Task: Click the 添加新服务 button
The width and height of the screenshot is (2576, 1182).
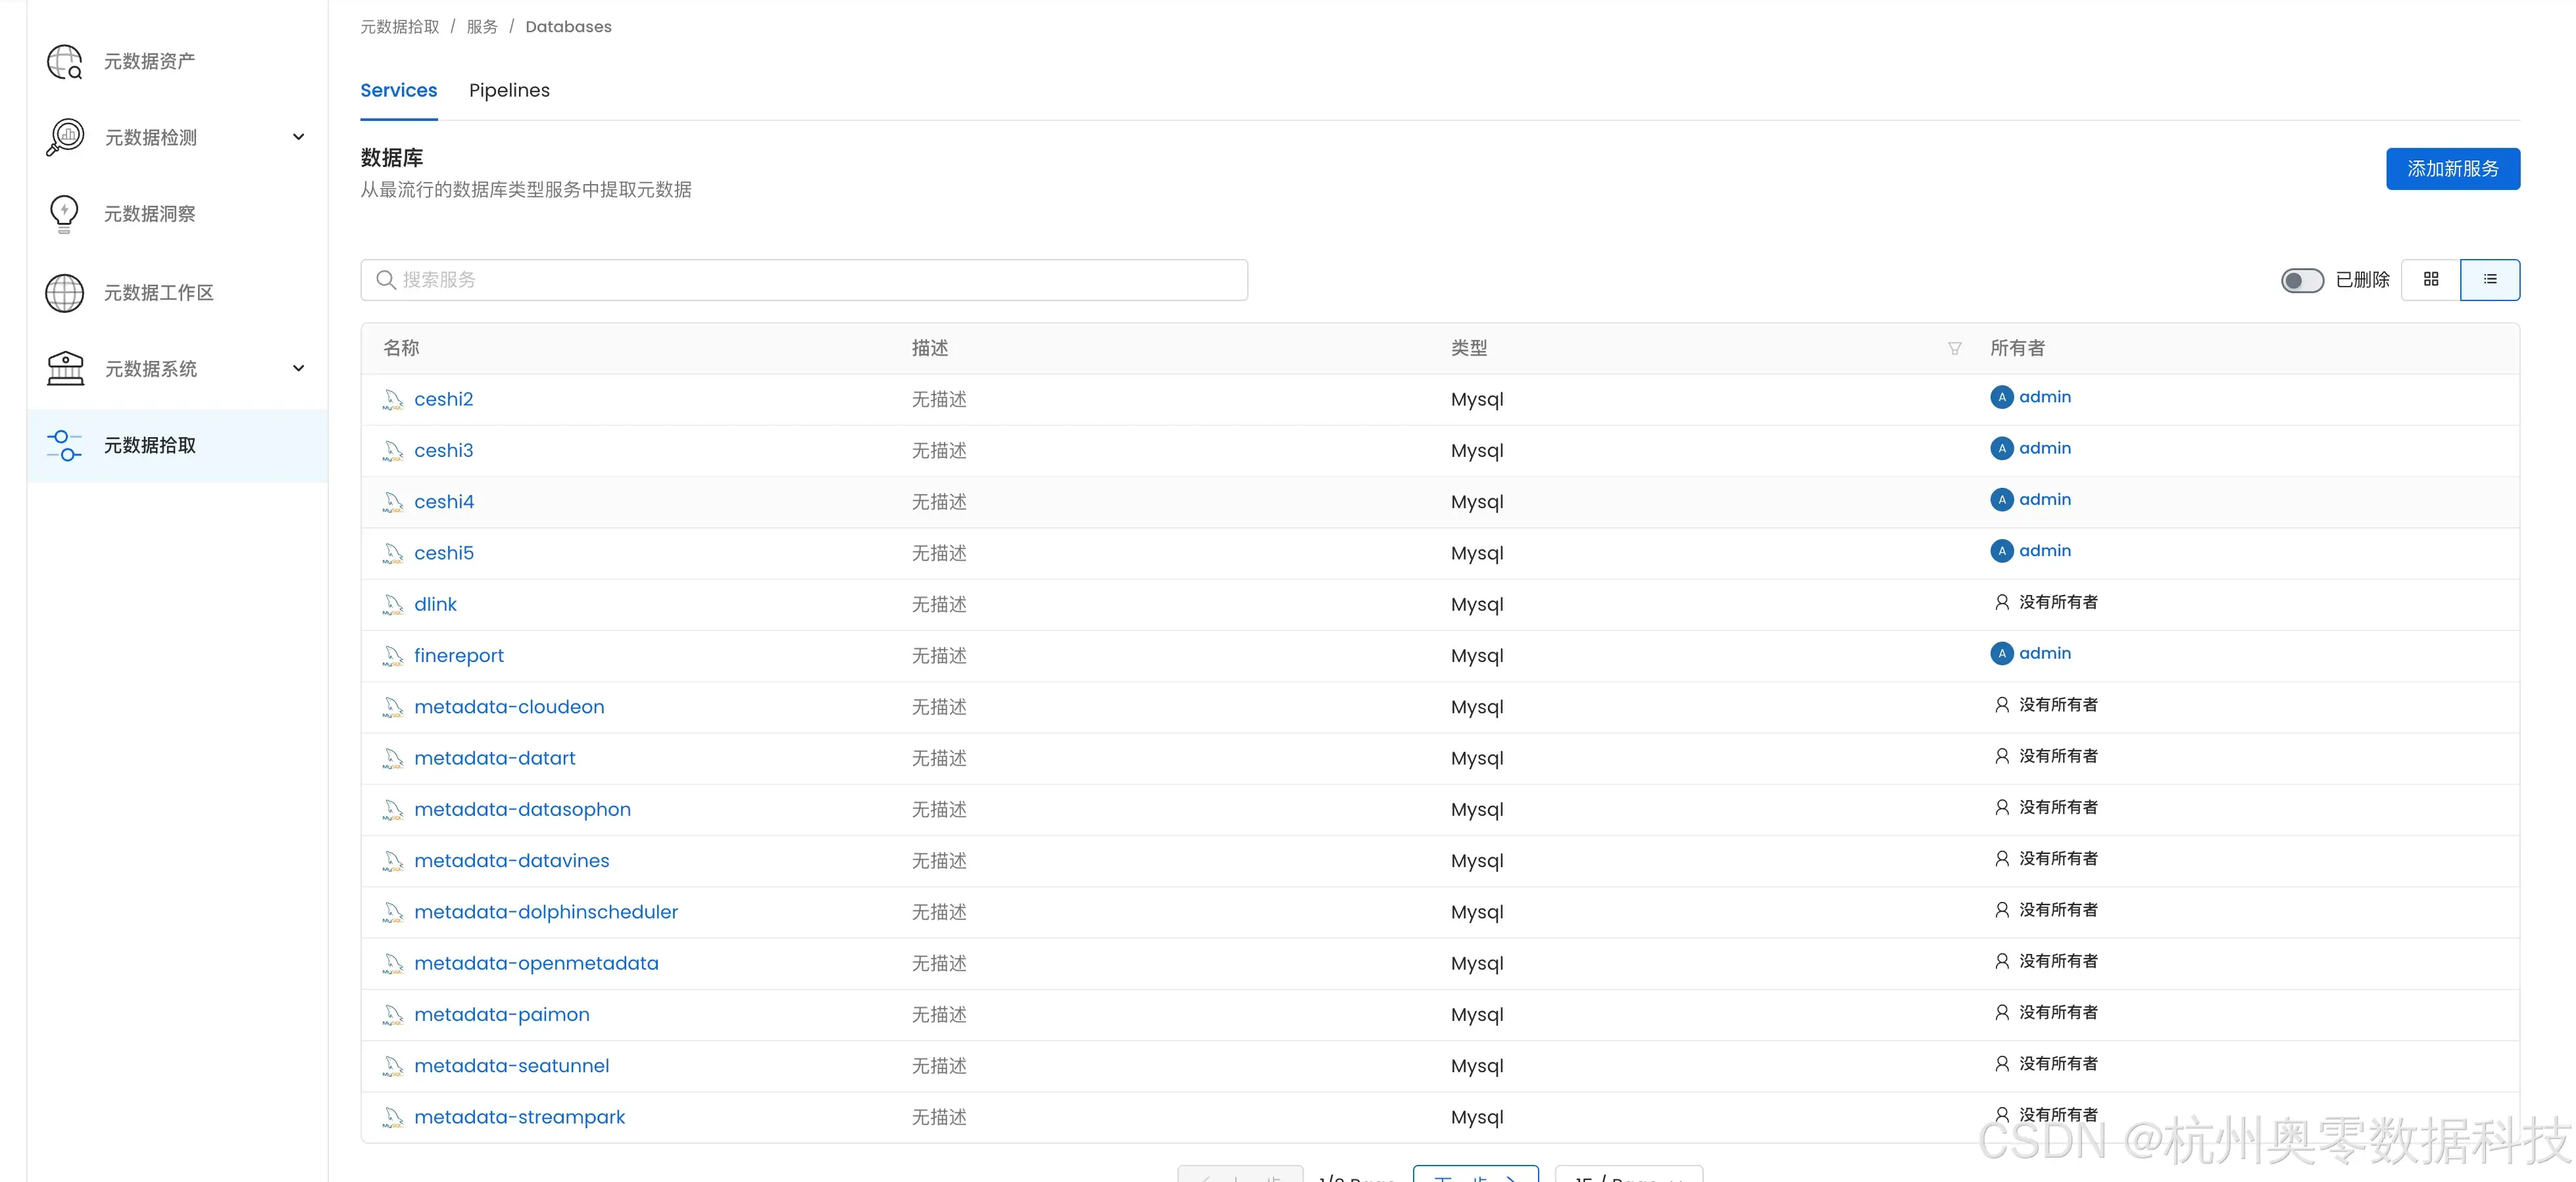Action: point(2452,169)
